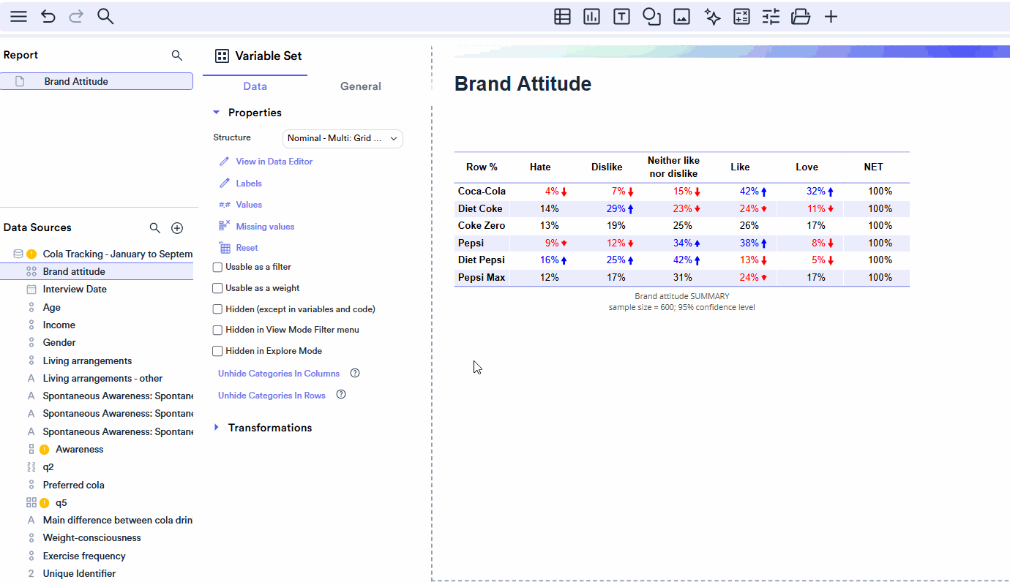
Task: Switch to the General tab
Action: [x=360, y=86]
